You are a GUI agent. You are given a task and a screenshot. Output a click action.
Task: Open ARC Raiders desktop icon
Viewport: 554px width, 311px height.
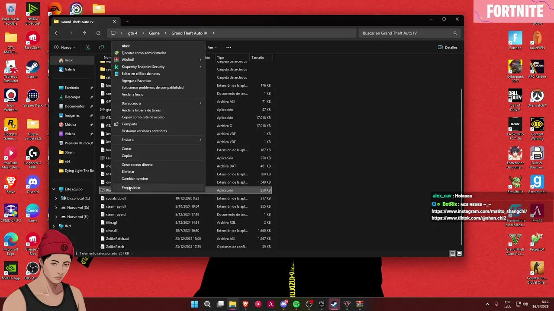(537, 69)
